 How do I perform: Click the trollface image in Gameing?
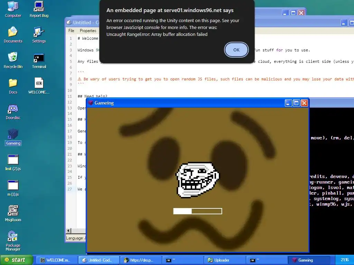click(197, 179)
